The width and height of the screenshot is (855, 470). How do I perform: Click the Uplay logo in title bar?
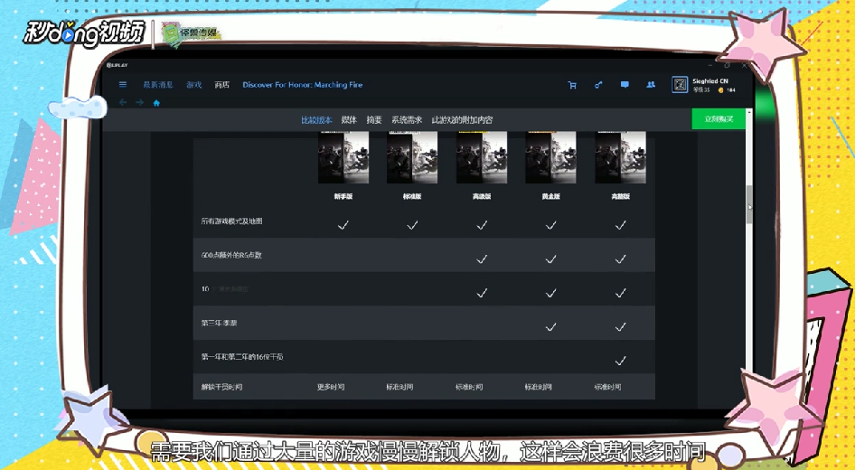coord(117,65)
